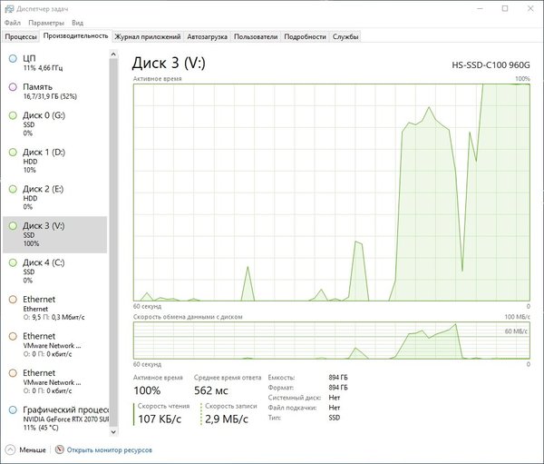
Task: Switch to the Процессы tab
Action: pyautogui.click(x=21, y=36)
